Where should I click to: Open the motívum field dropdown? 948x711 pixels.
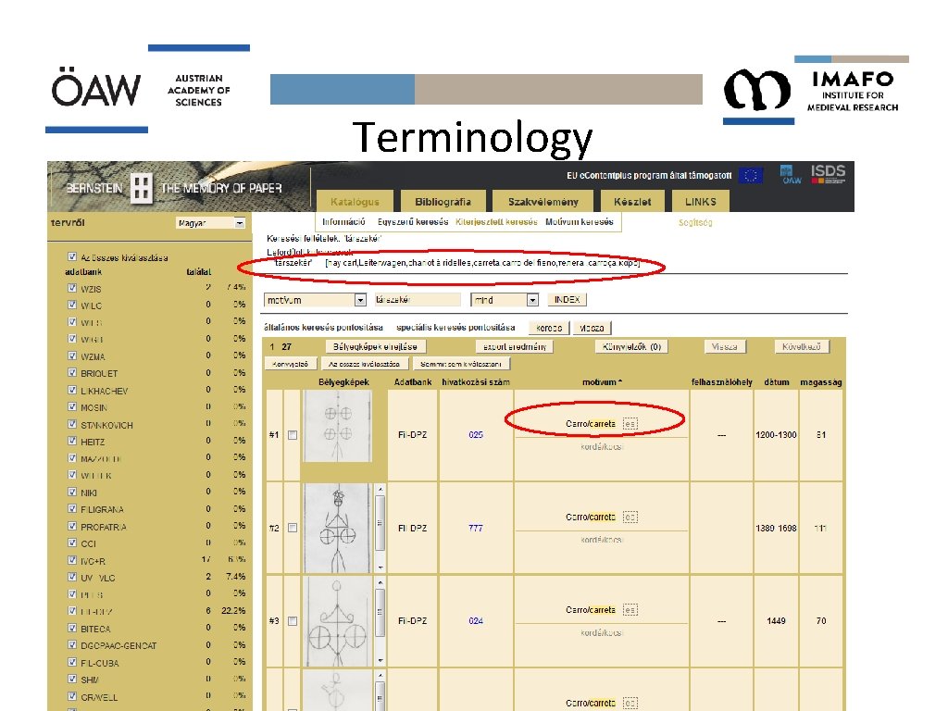[x=315, y=300]
